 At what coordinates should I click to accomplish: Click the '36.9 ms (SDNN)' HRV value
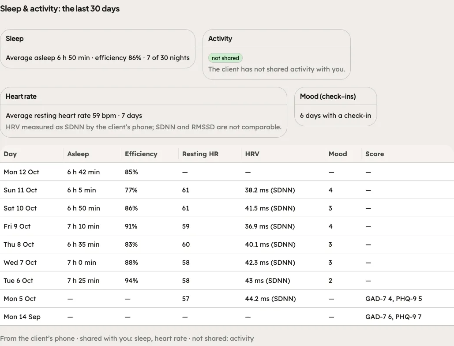click(270, 226)
